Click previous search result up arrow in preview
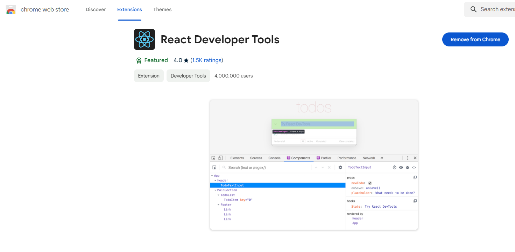The width and height of the screenshot is (515, 252). click(316, 168)
